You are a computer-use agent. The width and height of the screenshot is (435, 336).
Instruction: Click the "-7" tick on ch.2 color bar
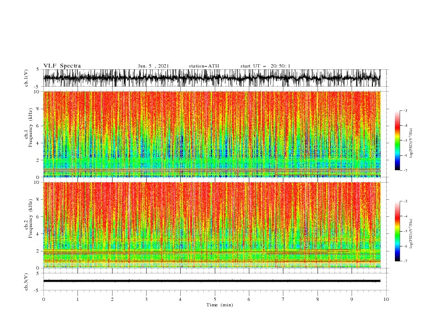click(405, 261)
